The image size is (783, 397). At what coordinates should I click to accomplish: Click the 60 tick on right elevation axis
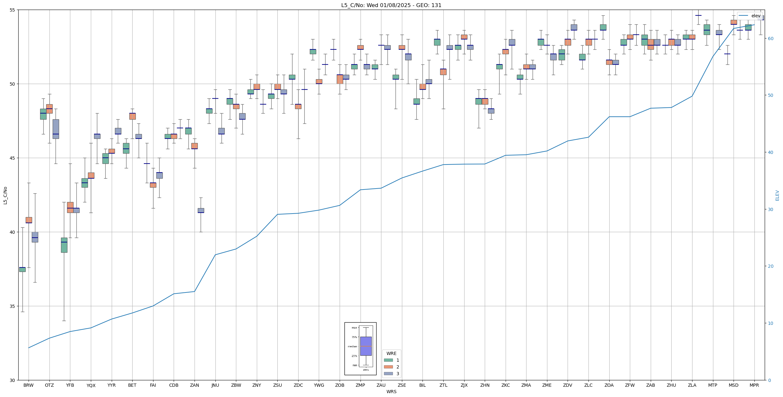coord(770,38)
